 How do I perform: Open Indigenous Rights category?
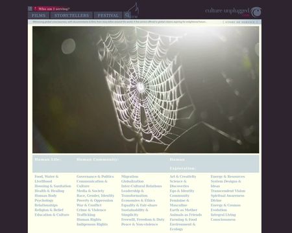tap(92, 224)
